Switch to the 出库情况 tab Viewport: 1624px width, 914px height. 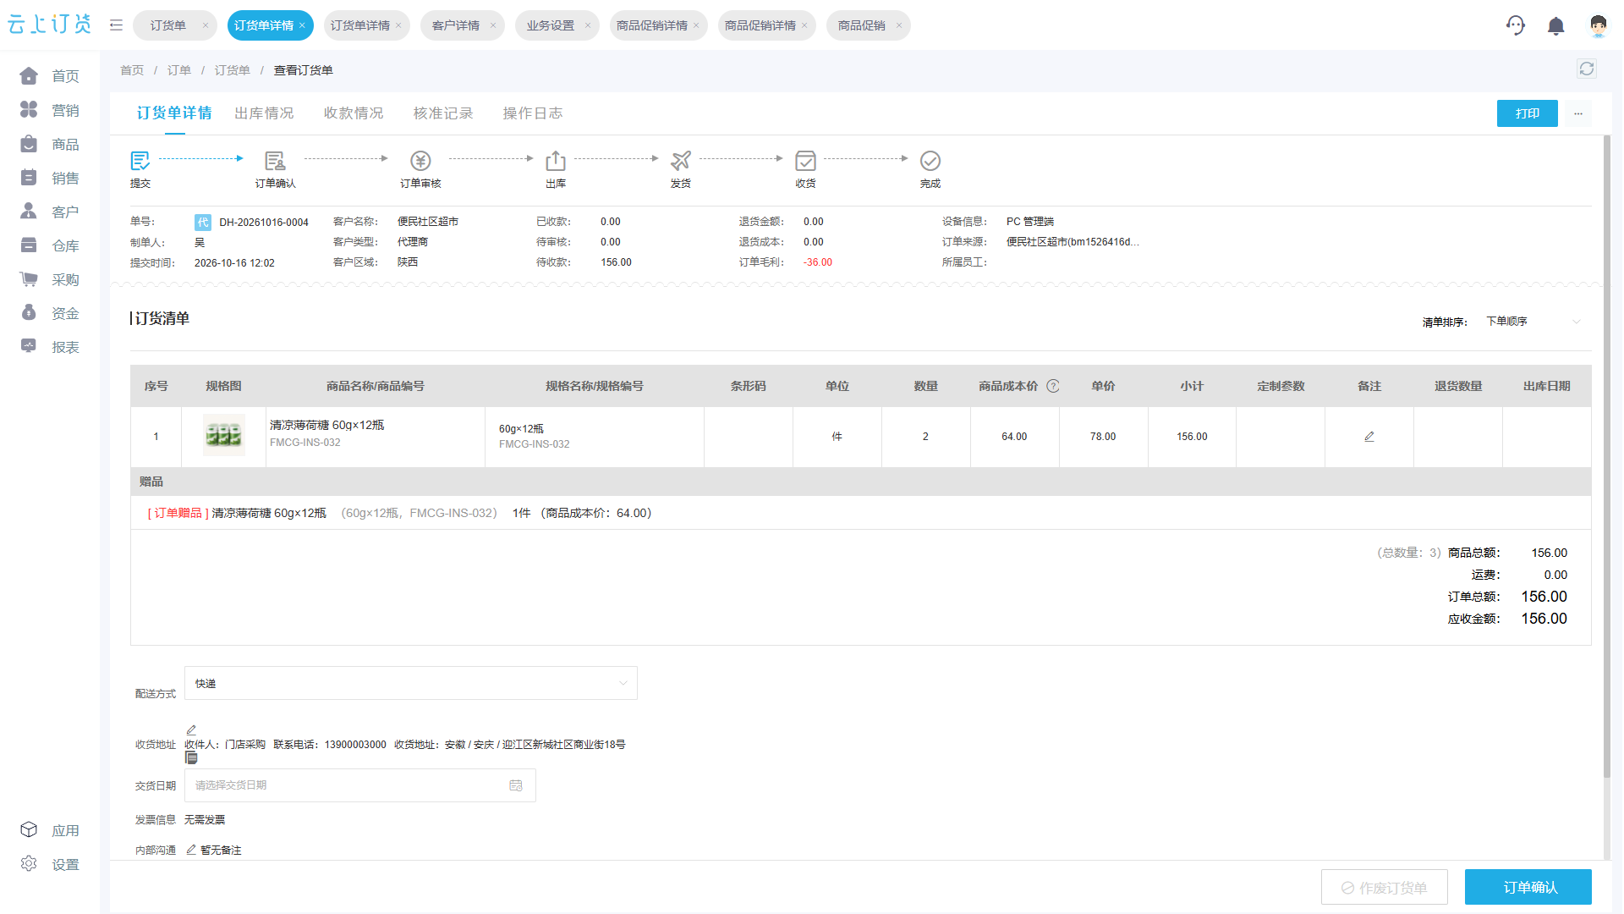point(264,113)
